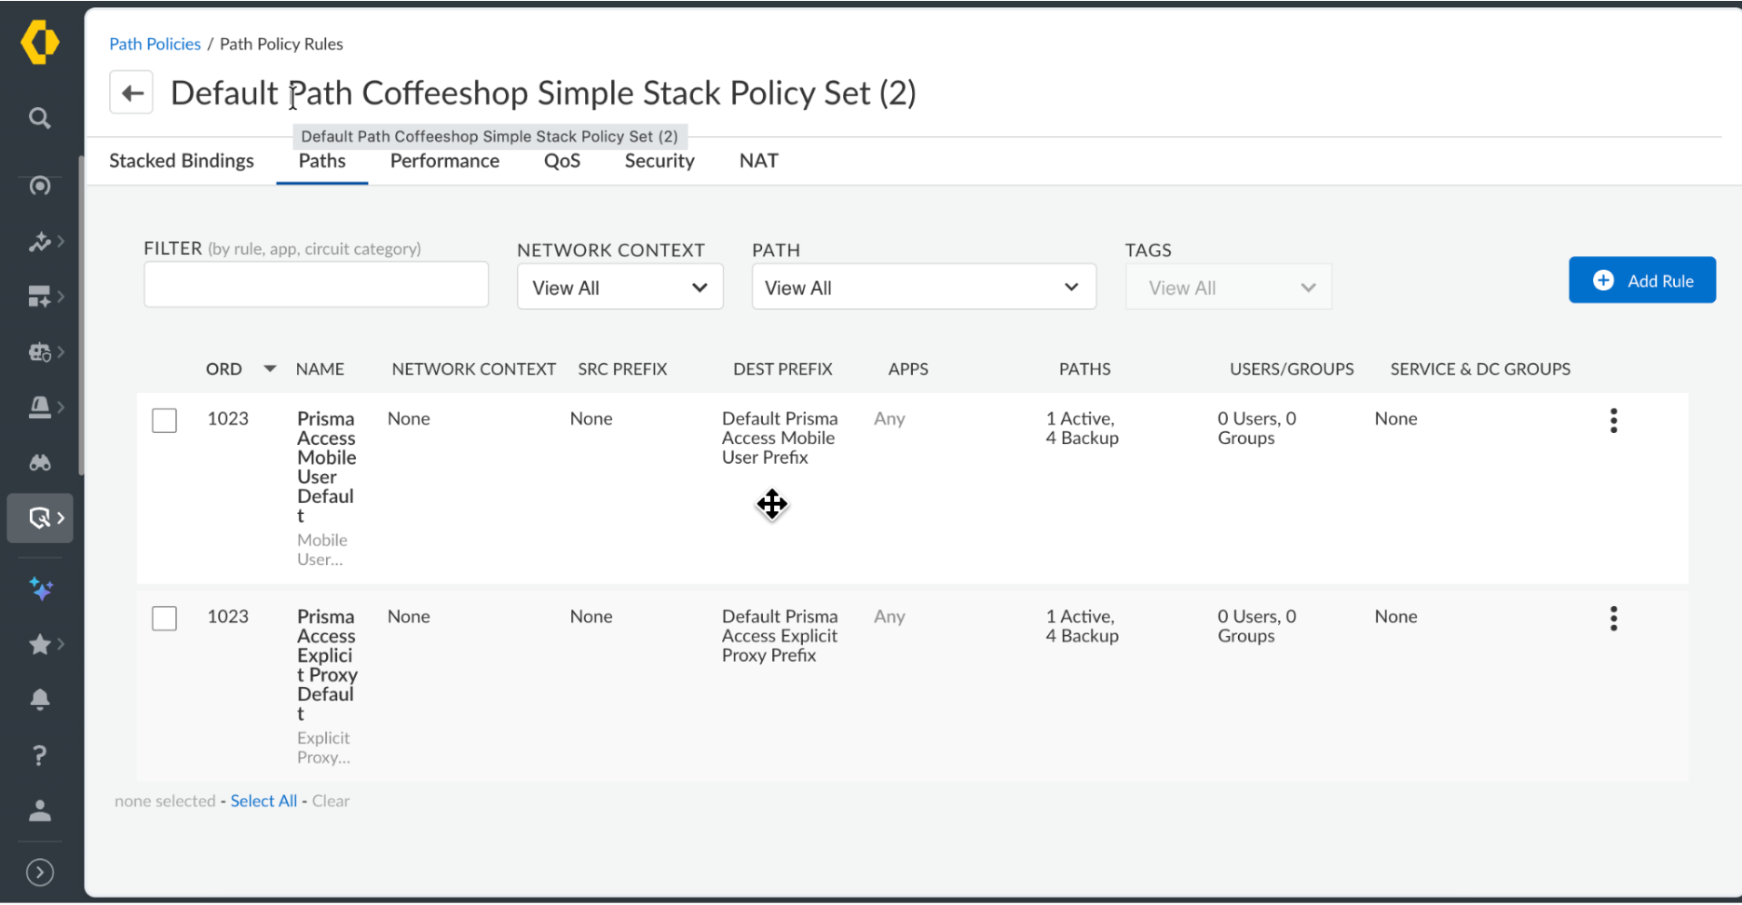Click the Clear link
1742x905 pixels.
click(331, 801)
